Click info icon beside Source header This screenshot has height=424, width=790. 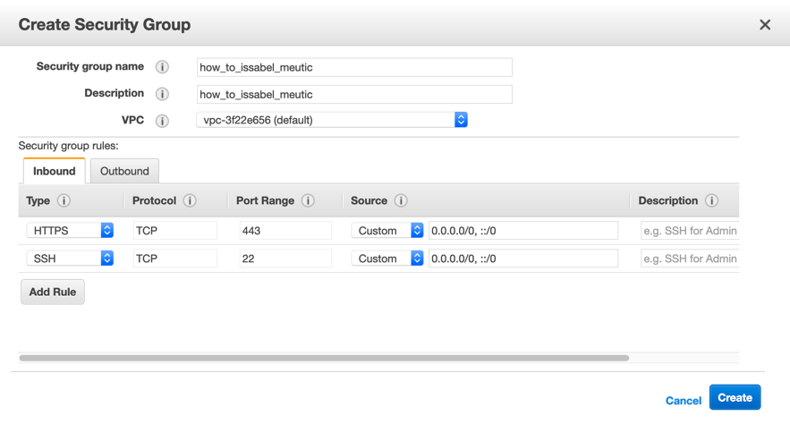[401, 201]
